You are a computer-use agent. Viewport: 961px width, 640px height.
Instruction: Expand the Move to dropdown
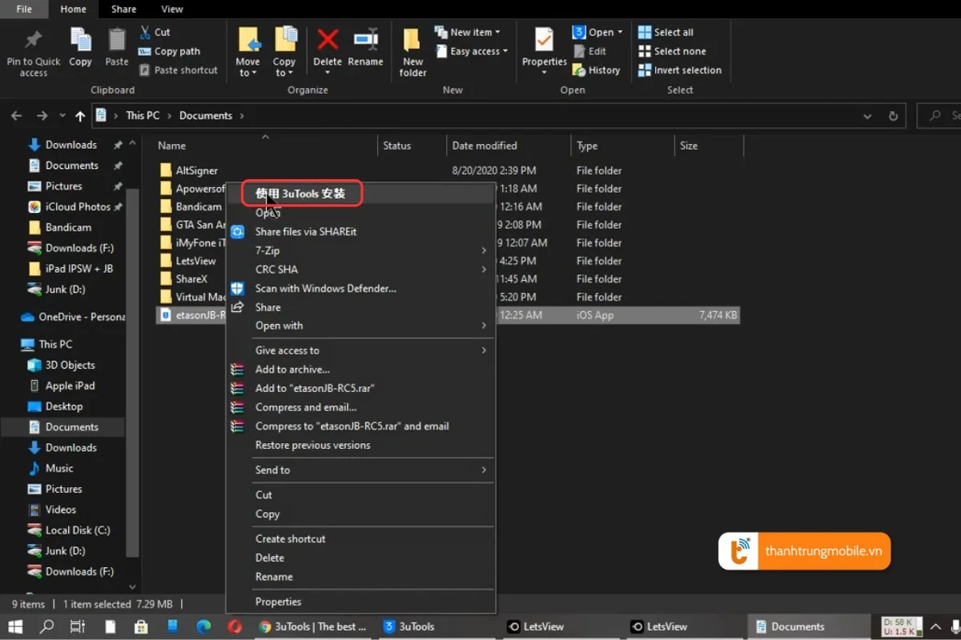(247, 73)
